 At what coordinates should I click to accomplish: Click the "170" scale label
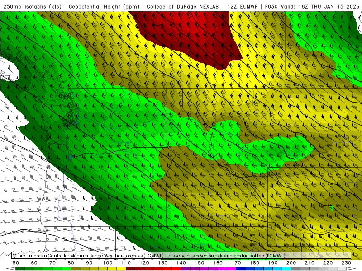click(x=236, y=263)
